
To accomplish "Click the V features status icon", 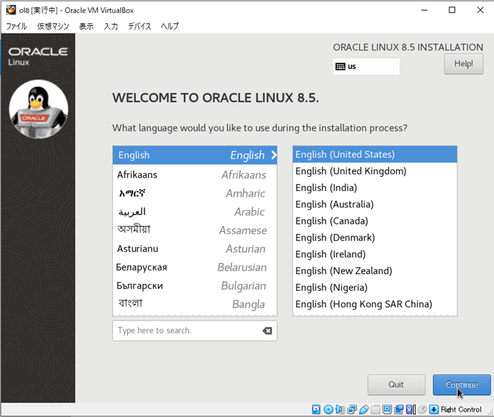I will click(x=410, y=409).
